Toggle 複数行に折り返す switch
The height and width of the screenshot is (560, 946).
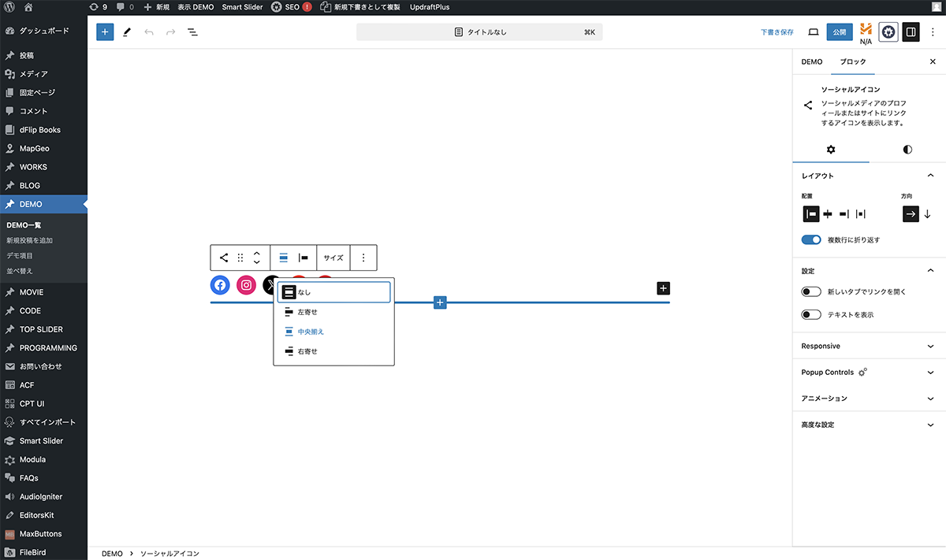click(811, 239)
